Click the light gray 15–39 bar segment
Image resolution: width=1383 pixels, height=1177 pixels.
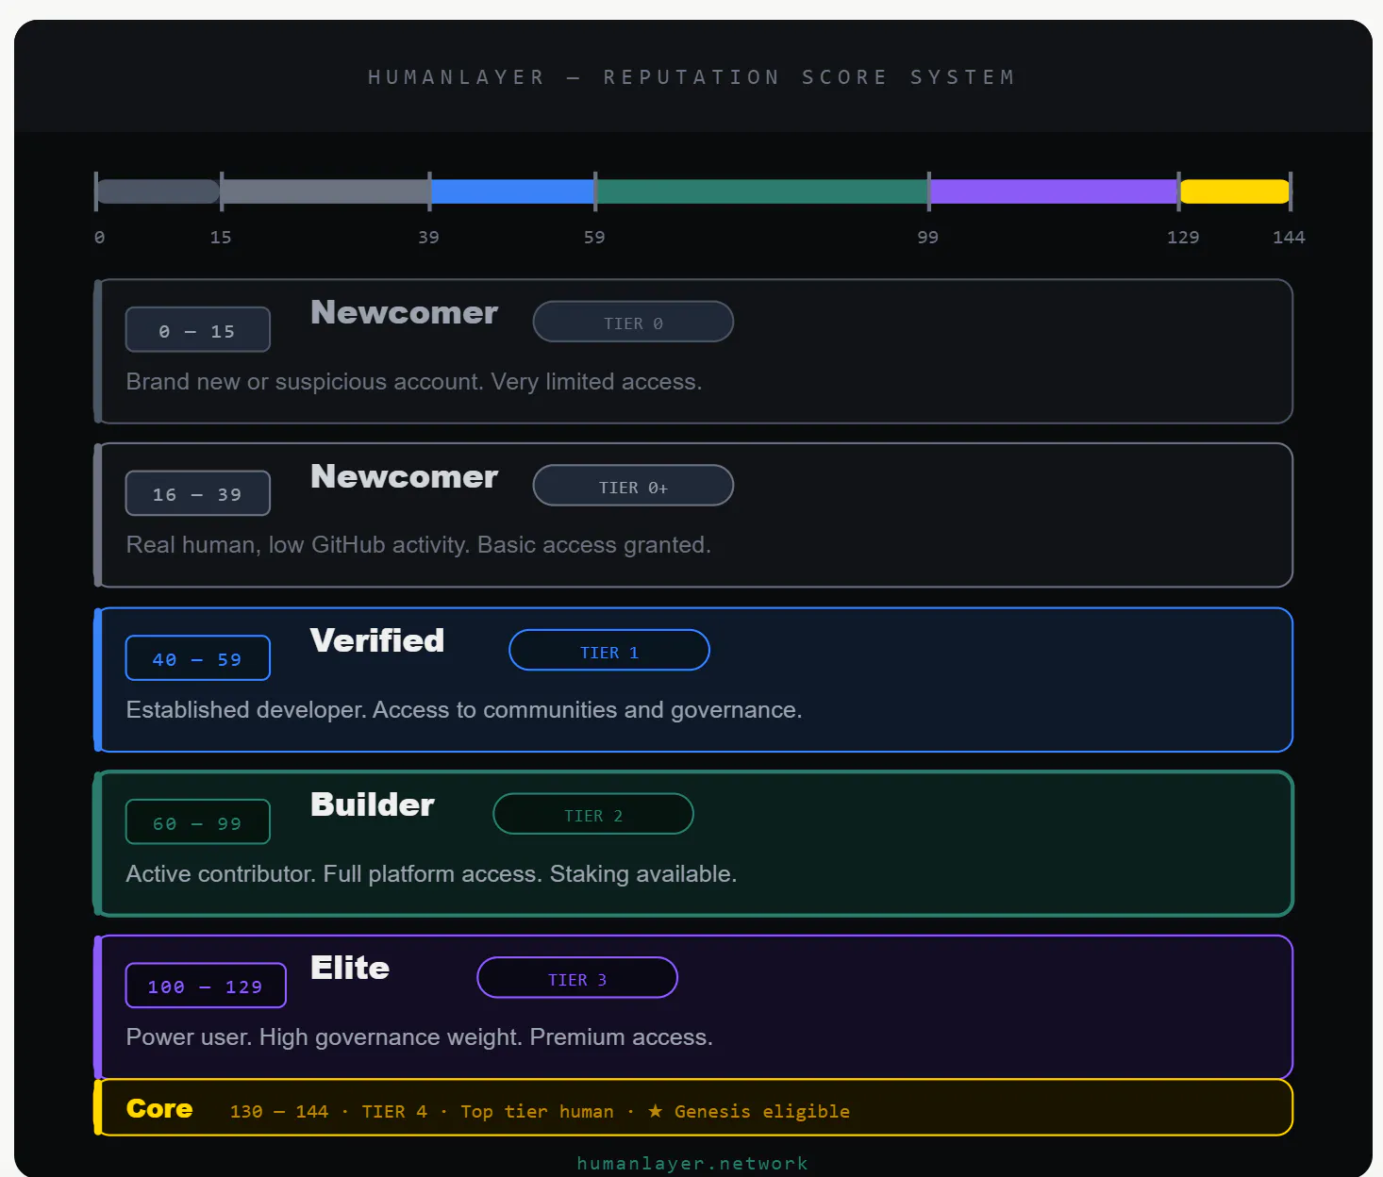tap(325, 191)
